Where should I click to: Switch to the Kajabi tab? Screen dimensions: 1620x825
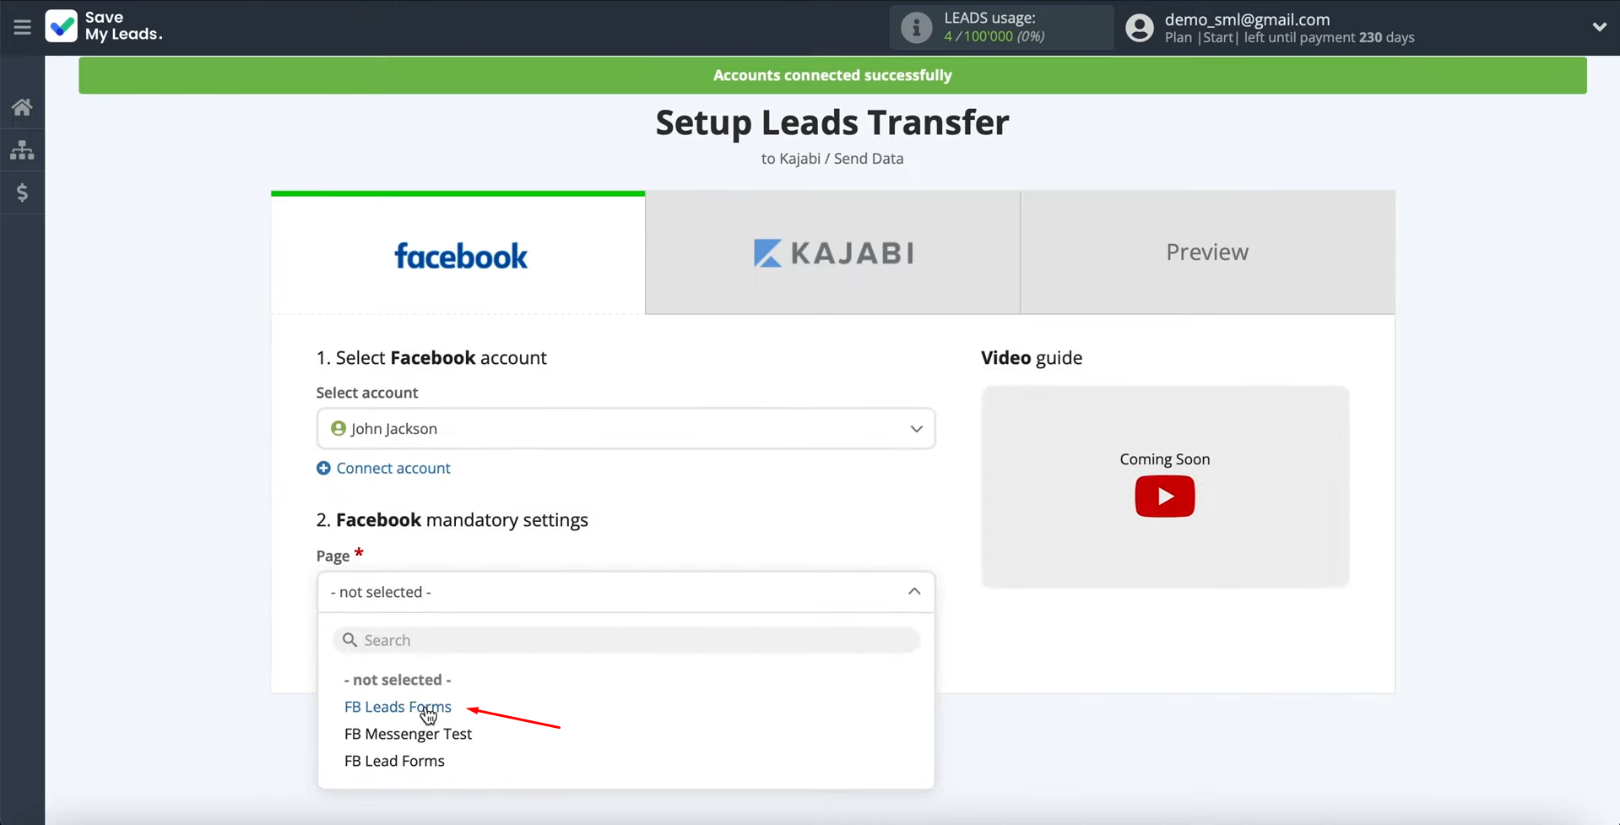point(833,252)
